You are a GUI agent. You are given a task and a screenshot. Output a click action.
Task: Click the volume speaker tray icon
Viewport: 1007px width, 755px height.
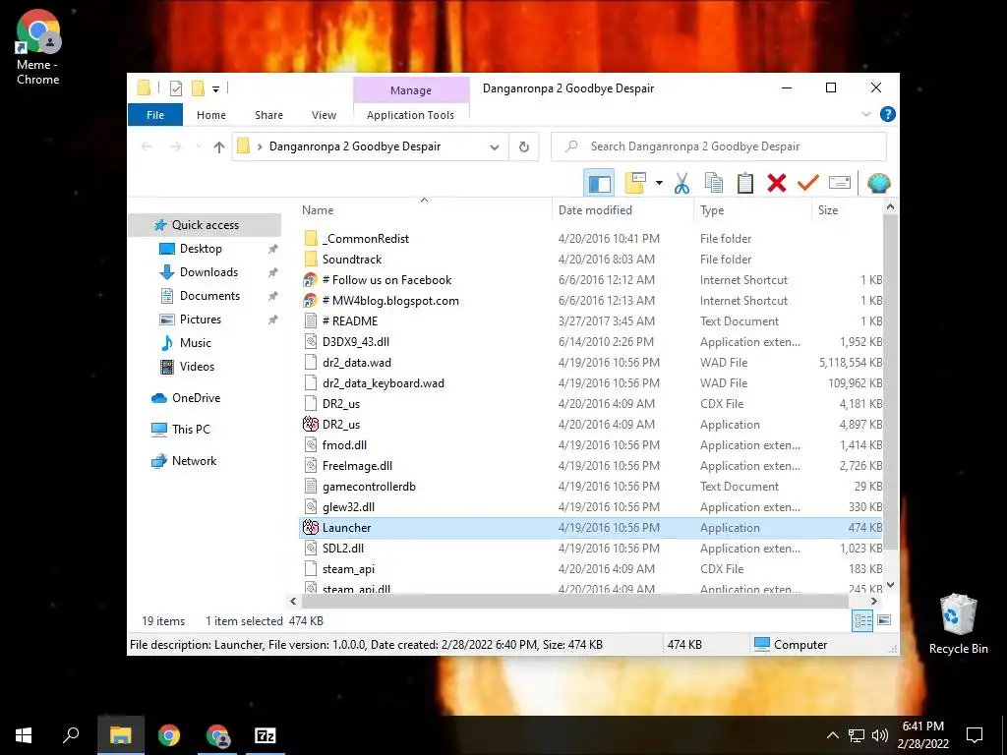880,735
